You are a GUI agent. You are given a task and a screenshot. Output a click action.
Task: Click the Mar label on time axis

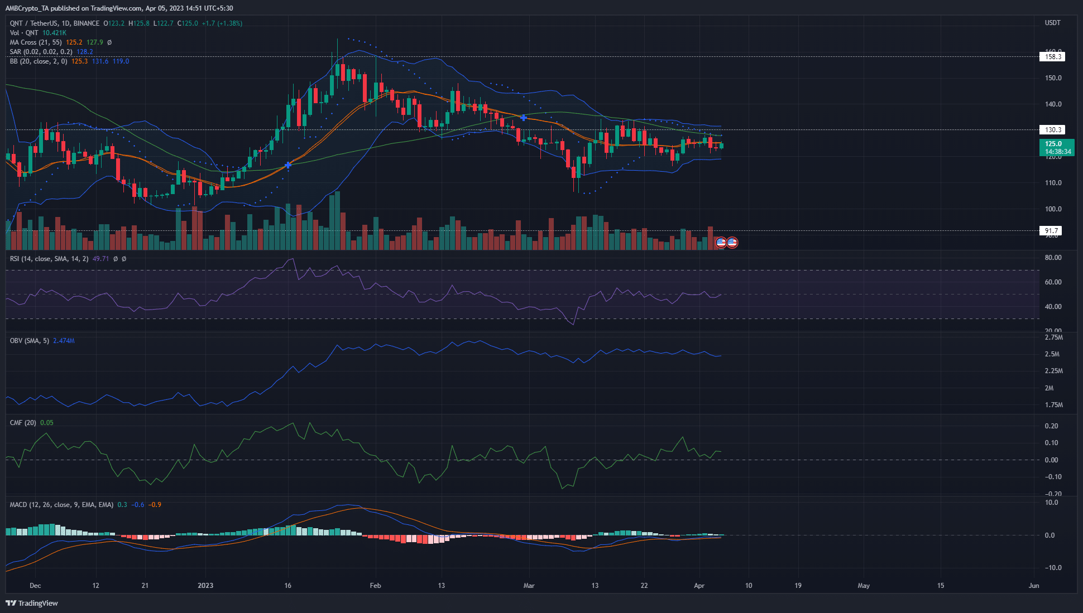pyautogui.click(x=529, y=586)
